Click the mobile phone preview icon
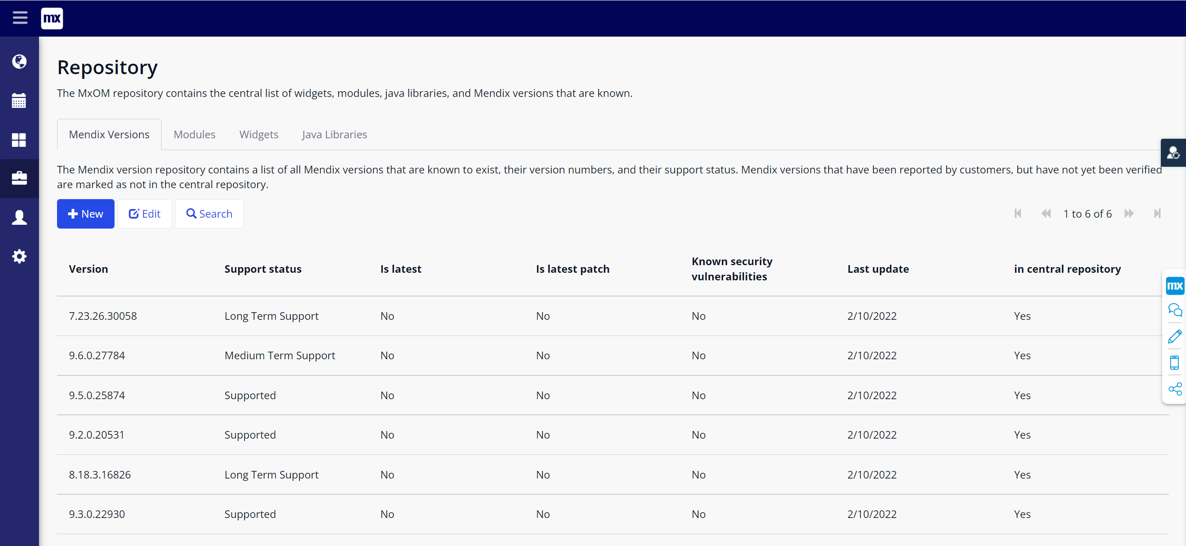Viewport: 1186px width, 546px height. (1175, 363)
